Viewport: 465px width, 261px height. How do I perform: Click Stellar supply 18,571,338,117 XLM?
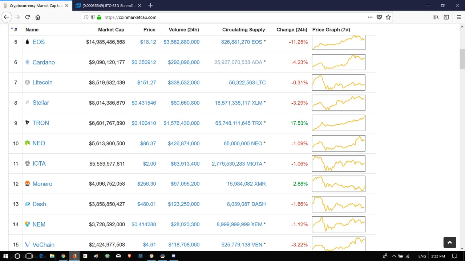239,103
